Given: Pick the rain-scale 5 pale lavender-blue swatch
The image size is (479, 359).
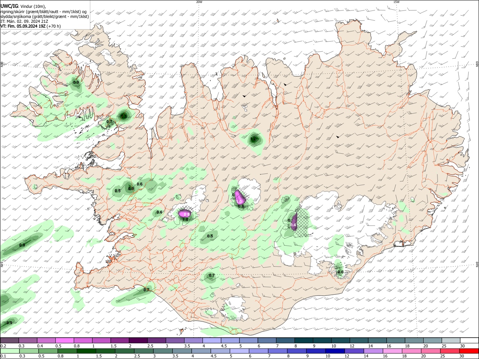Looking at the screenshot, I should [x=239, y=351].
